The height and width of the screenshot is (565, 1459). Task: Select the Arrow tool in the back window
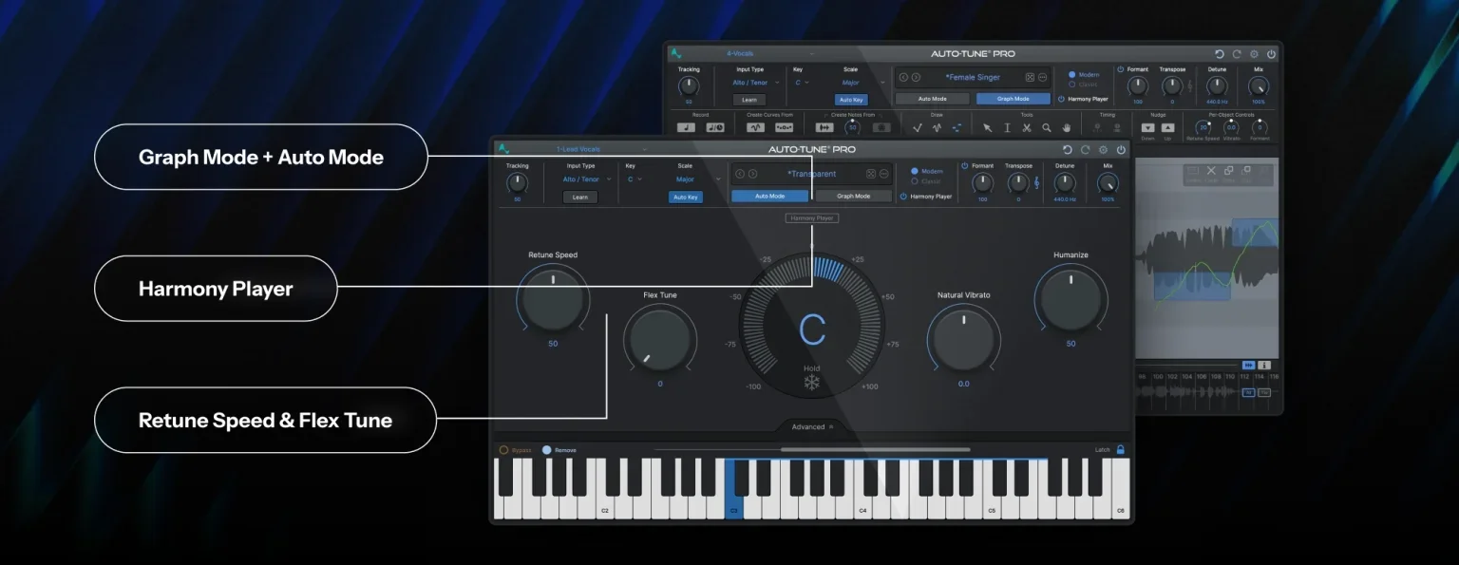click(x=987, y=127)
